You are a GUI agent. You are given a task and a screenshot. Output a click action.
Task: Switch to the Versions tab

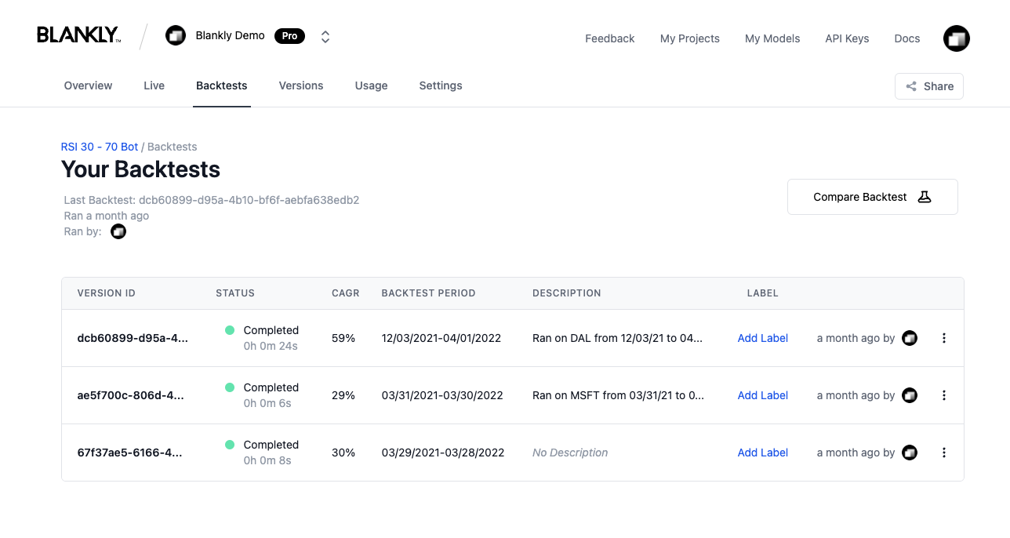(x=301, y=86)
